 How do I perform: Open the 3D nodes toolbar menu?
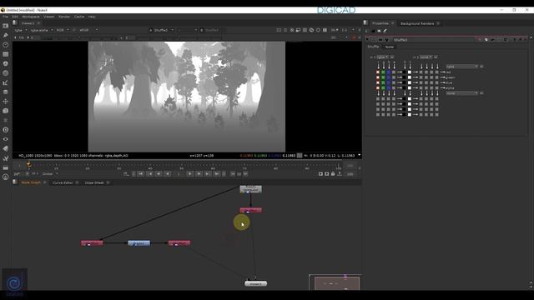click(6, 111)
